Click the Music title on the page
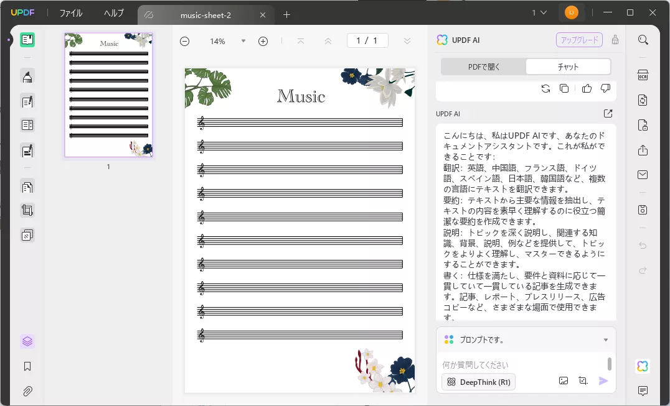Screen dimensions: 670x406 (x=301, y=96)
